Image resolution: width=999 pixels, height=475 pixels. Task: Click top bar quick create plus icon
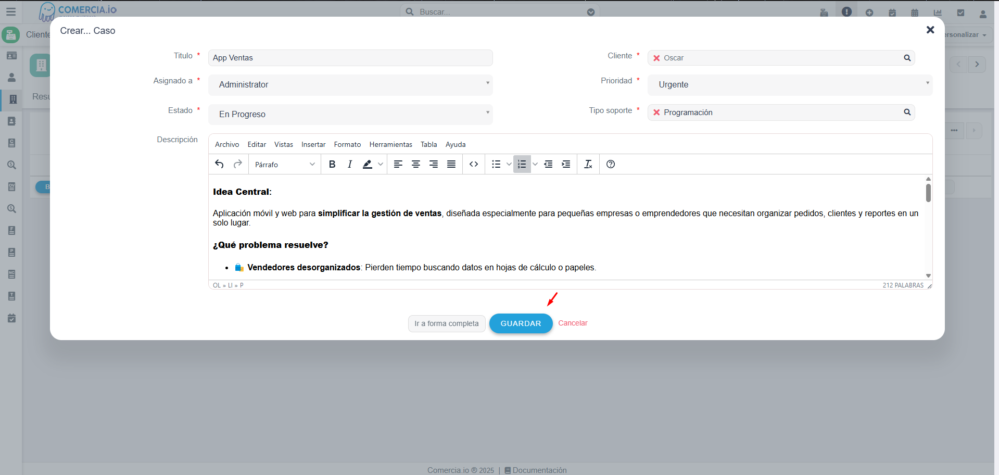click(x=869, y=12)
